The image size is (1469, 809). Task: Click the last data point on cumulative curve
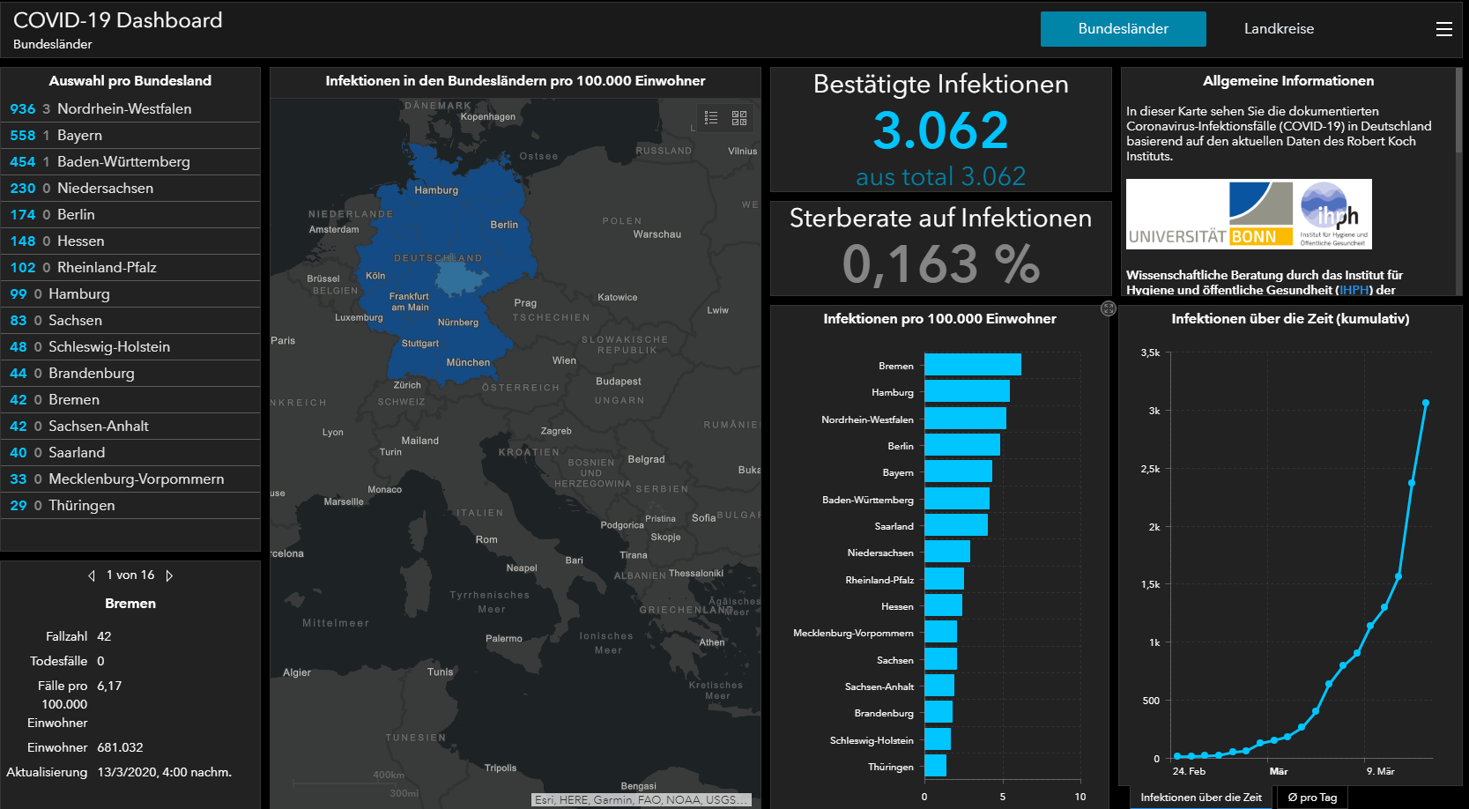click(x=1426, y=403)
